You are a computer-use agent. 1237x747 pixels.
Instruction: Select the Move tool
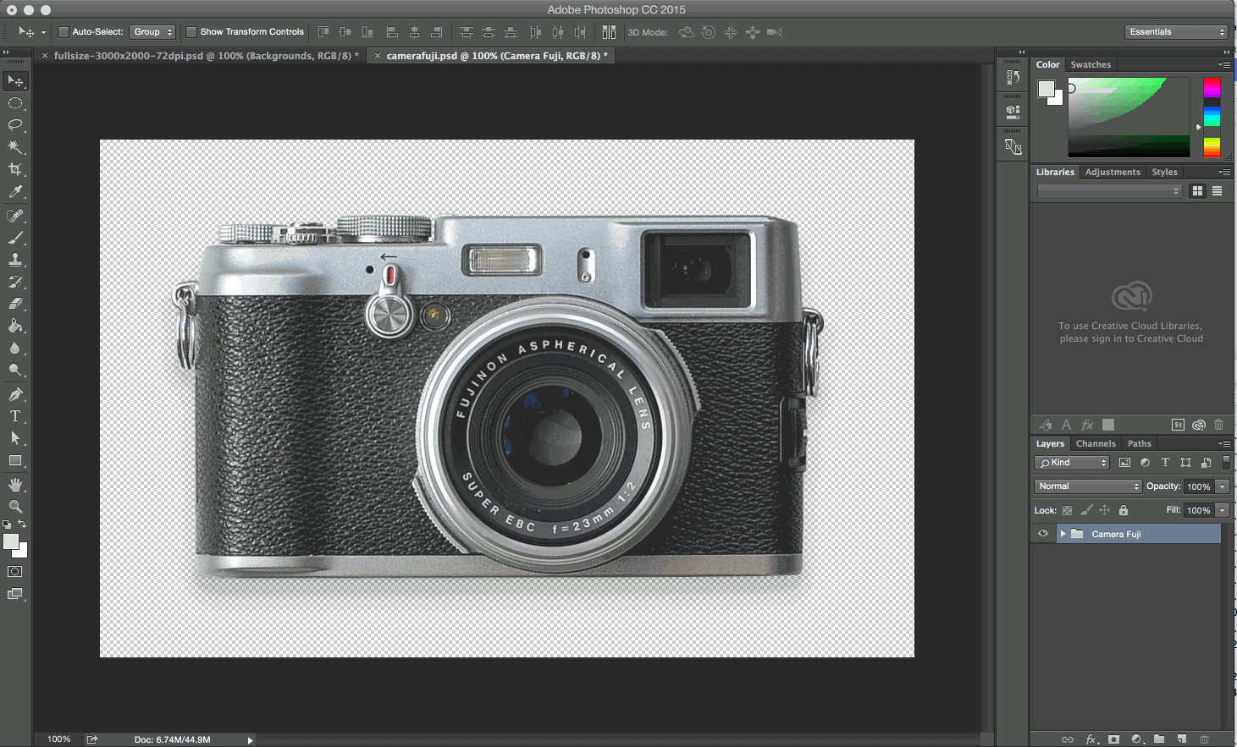[x=15, y=81]
